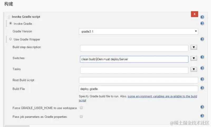Open help for Pass job parameters option
The height and width of the screenshot is (127, 211).
coord(202,116)
